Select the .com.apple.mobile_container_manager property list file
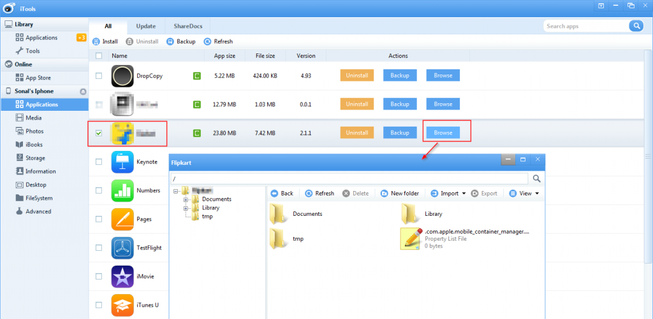 point(465,239)
